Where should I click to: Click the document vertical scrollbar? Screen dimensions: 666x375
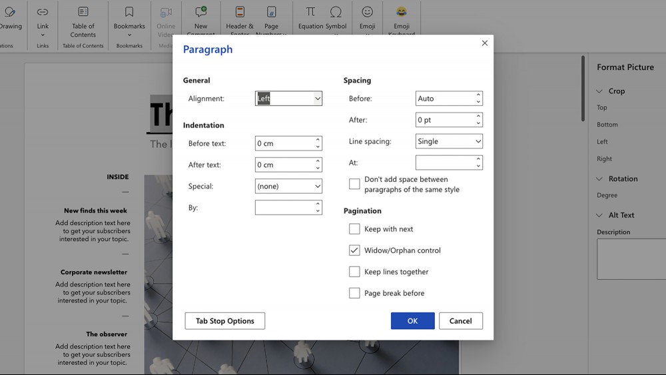583,89
